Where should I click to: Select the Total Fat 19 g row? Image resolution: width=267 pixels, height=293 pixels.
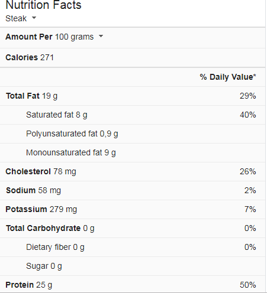point(133,96)
